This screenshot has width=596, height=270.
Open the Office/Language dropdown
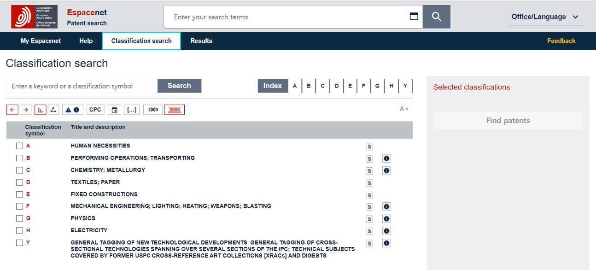(546, 17)
